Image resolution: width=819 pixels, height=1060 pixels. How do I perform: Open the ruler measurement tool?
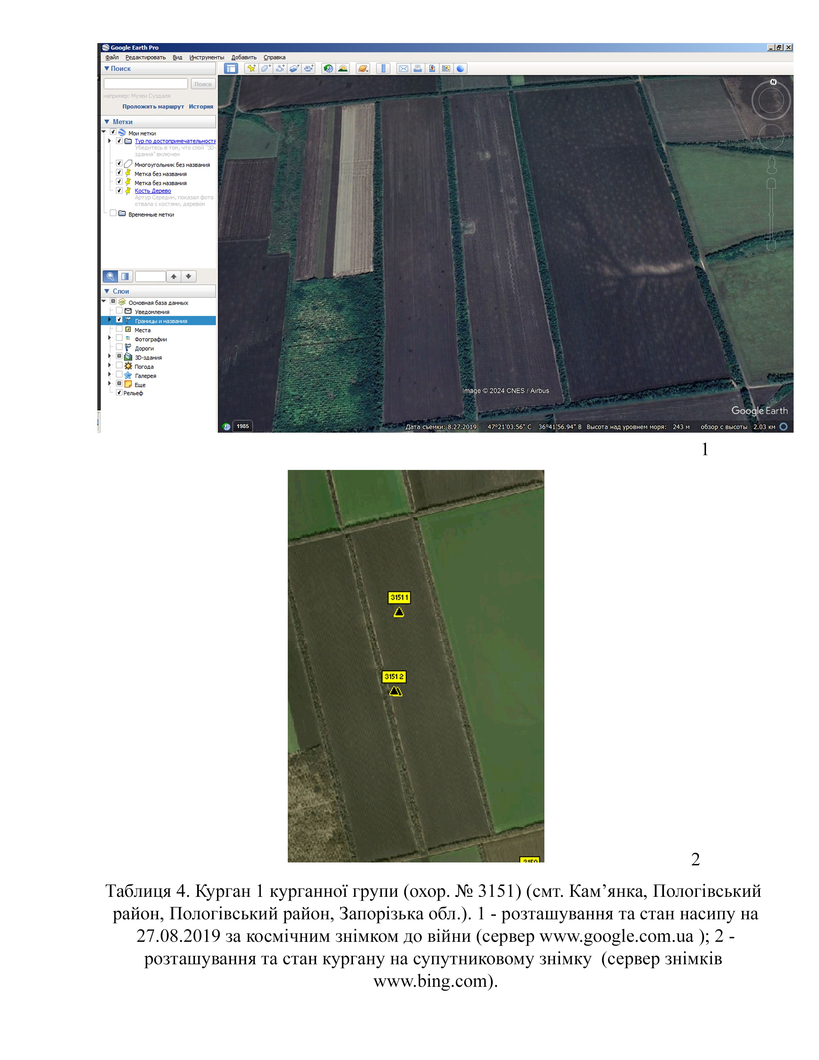click(x=383, y=68)
